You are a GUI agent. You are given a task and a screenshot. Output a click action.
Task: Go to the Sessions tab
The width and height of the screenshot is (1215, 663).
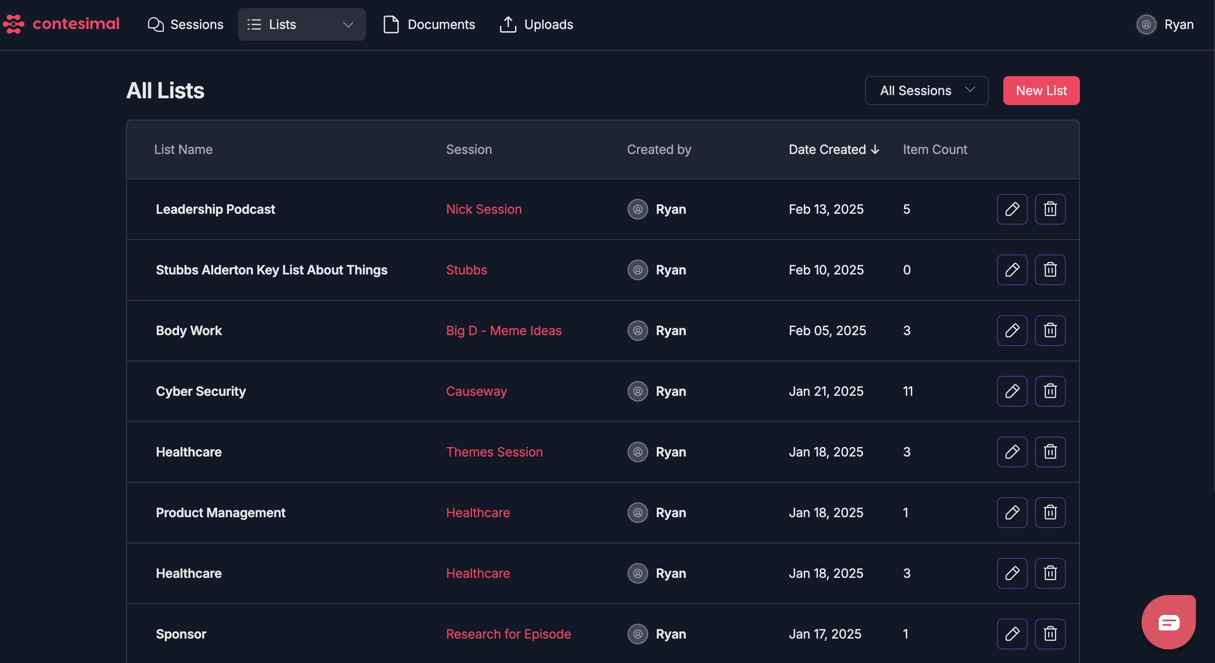click(185, 24)
